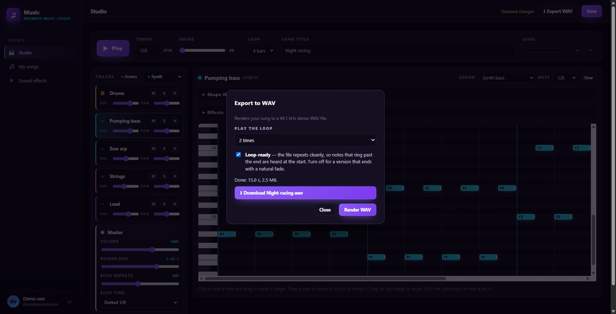
Task: Open Sound effects in the sidebar
Action: click(x=40, y=81)
